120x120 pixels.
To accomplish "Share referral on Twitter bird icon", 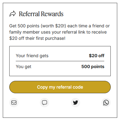I will (75, 103).
